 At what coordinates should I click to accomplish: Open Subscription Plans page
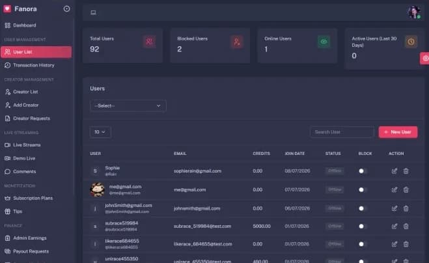[36, 198]
